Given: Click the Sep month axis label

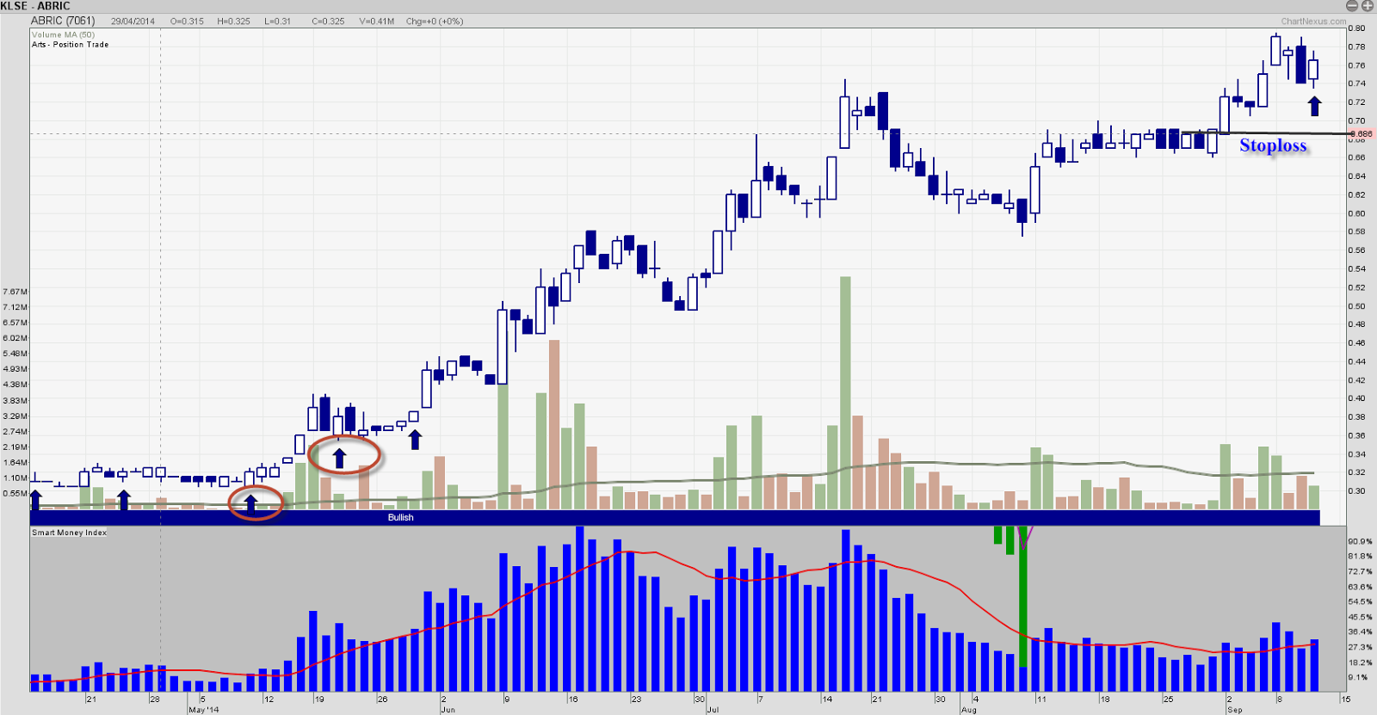Looking at the screenshot, I should [x=1235, y=710].
